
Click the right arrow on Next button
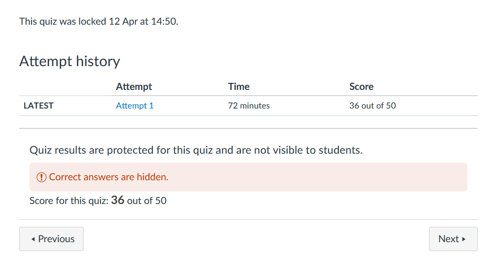click(x=464, y=239)
